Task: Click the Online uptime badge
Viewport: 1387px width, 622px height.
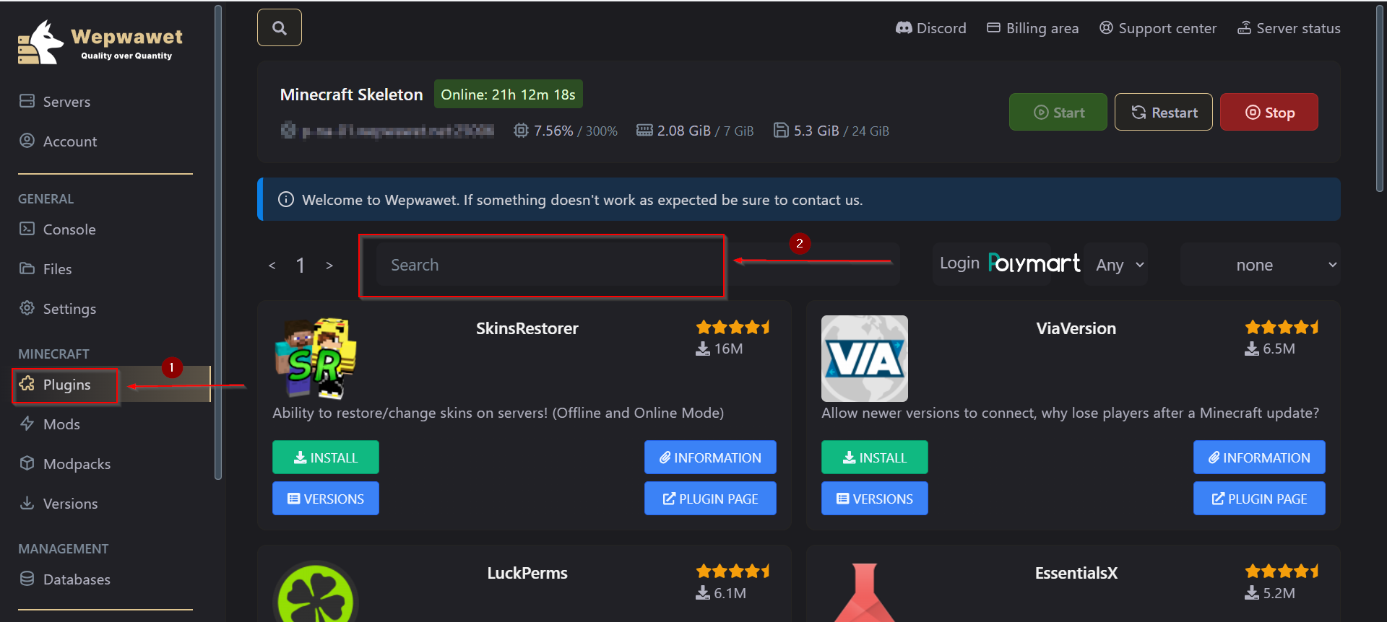Action: click(x=509, y=95)
